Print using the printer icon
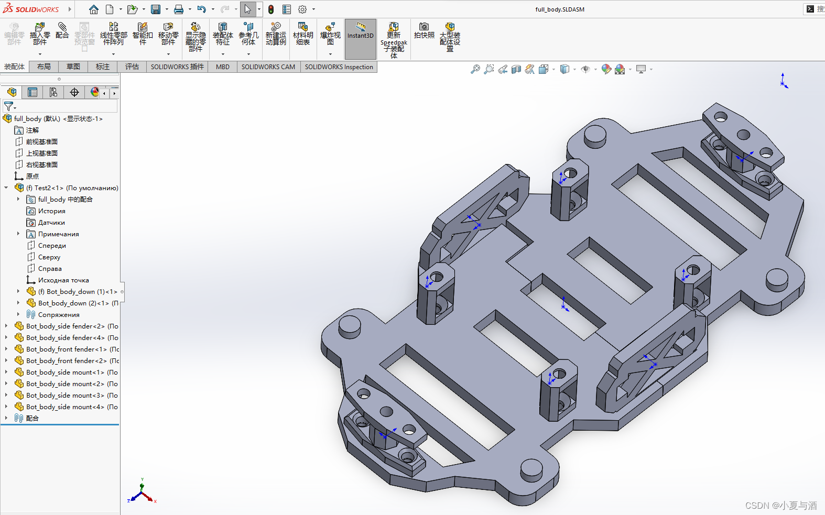 tap(179, 9)
